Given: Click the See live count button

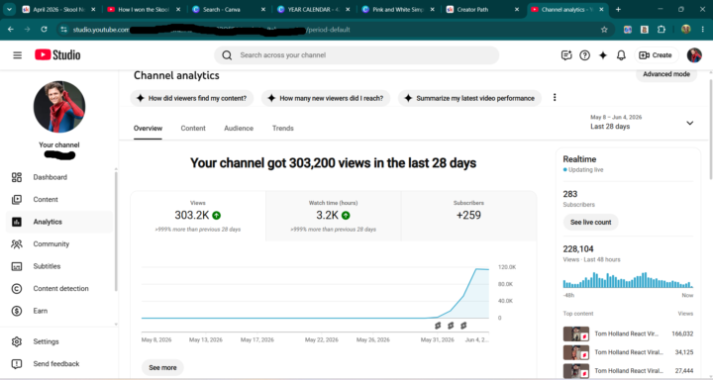Looking at the screenshot, I should [590, 223].
